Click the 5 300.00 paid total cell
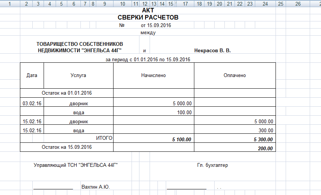Viewport: 321px width, 195px height. 263,139
